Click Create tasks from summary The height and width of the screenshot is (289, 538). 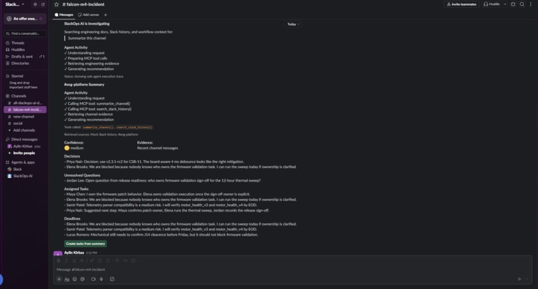pyautogui.click(x=85, y=244)
